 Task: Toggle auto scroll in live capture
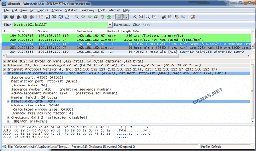tap(125, 17)
